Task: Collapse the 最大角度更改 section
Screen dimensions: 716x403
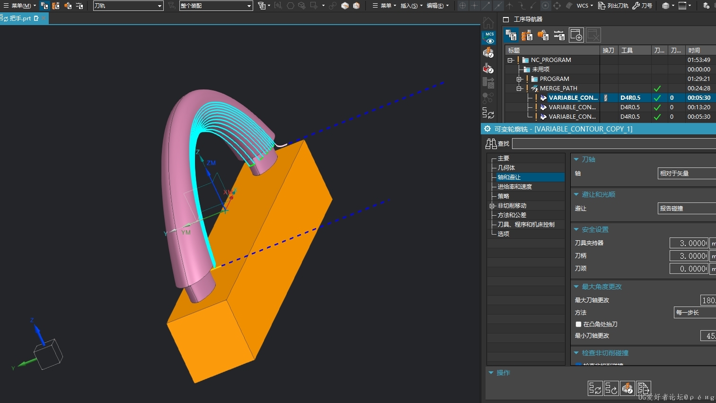Action: click(576, 287)
